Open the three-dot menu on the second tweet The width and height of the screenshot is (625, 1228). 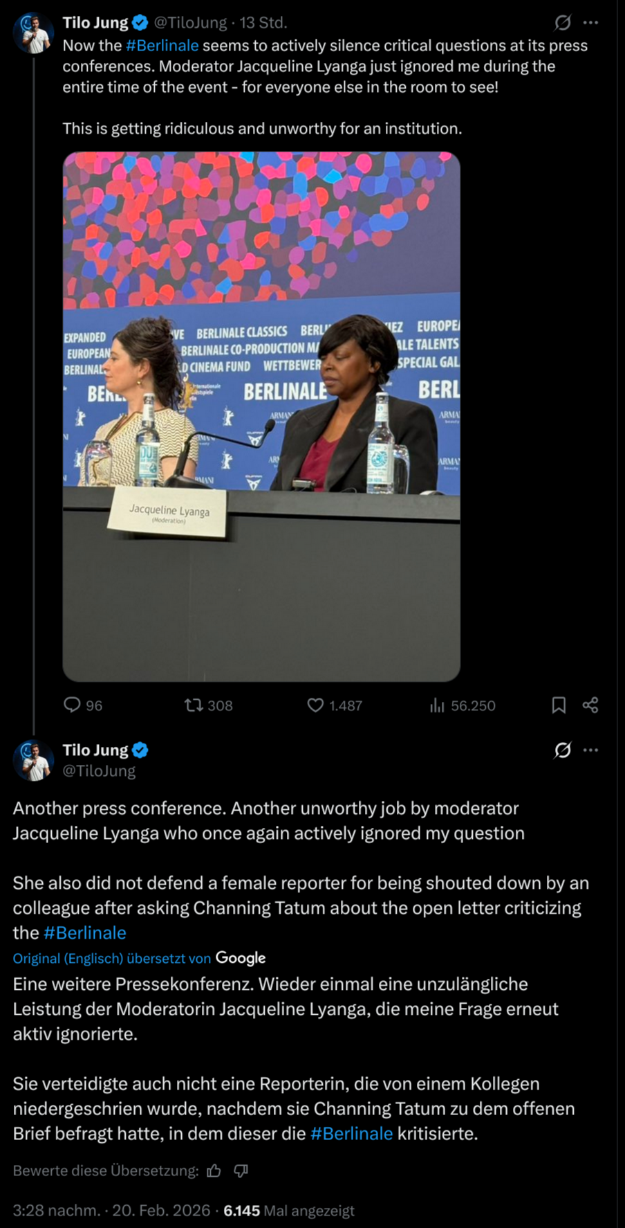[590, 750]
